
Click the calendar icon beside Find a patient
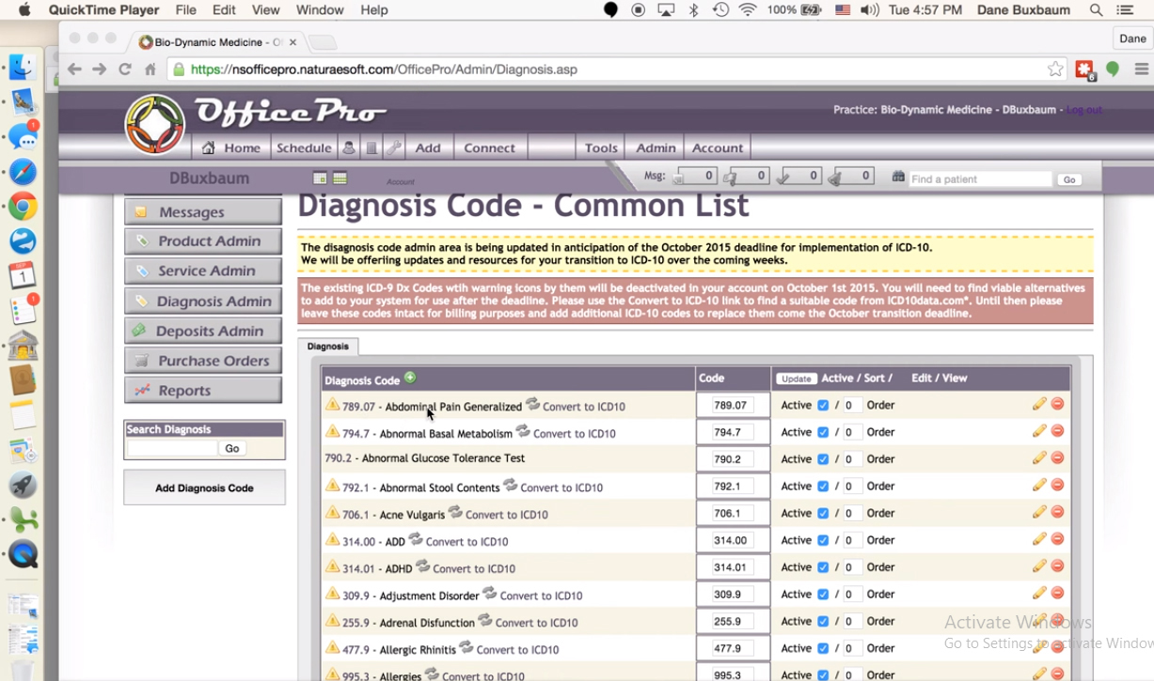(x=898, y=177)
